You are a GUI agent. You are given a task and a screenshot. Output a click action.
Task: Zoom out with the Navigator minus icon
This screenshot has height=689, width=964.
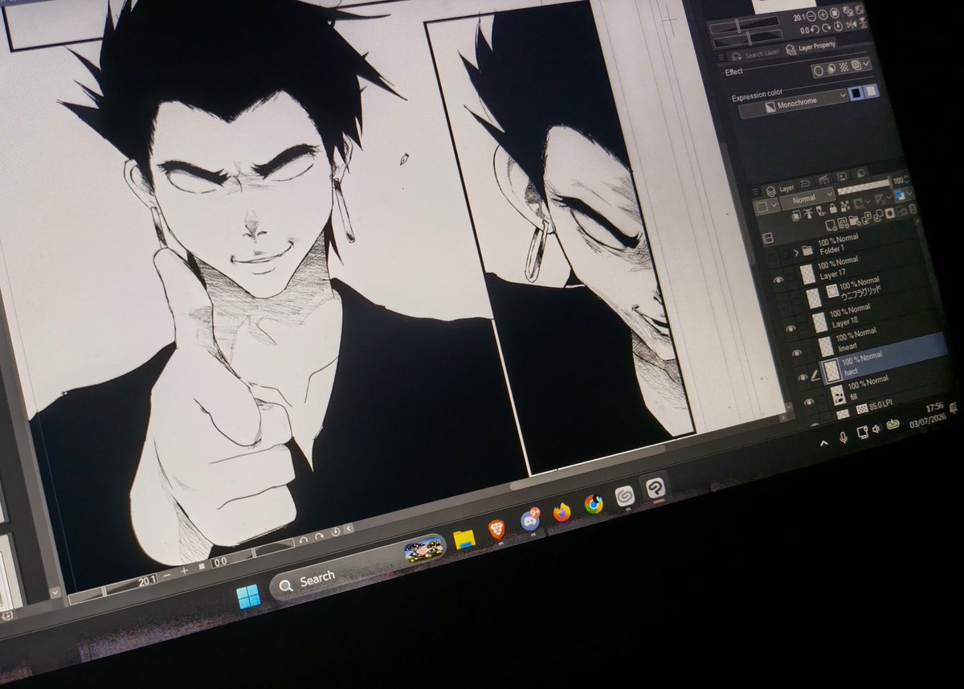811,16
